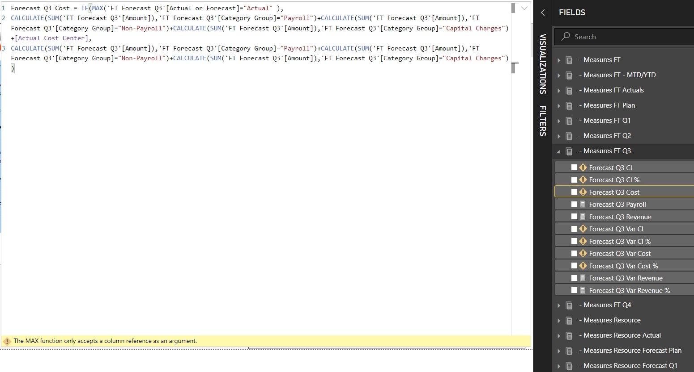Check the Forecast Q3 CI % measure
The width and height of the screenshot is (694, 372).
574,180
